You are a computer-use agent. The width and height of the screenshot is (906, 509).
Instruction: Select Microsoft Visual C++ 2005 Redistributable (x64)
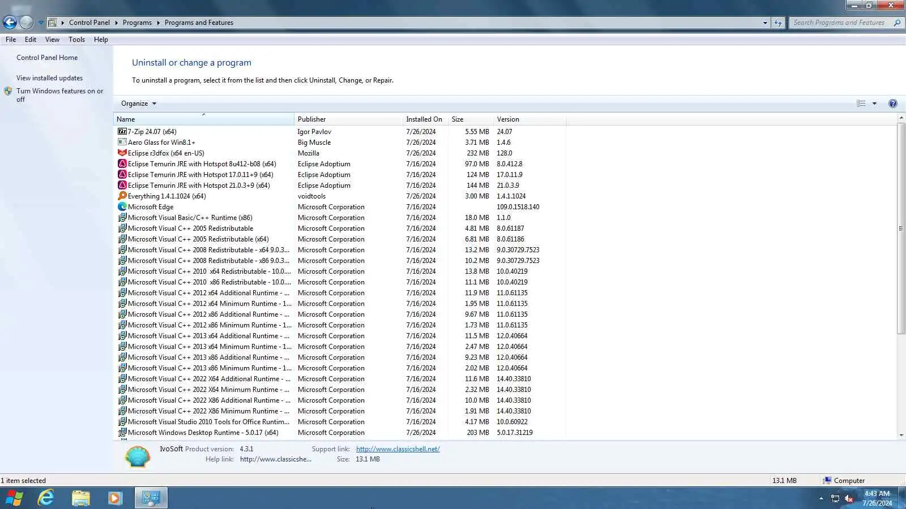pos(198,239)
